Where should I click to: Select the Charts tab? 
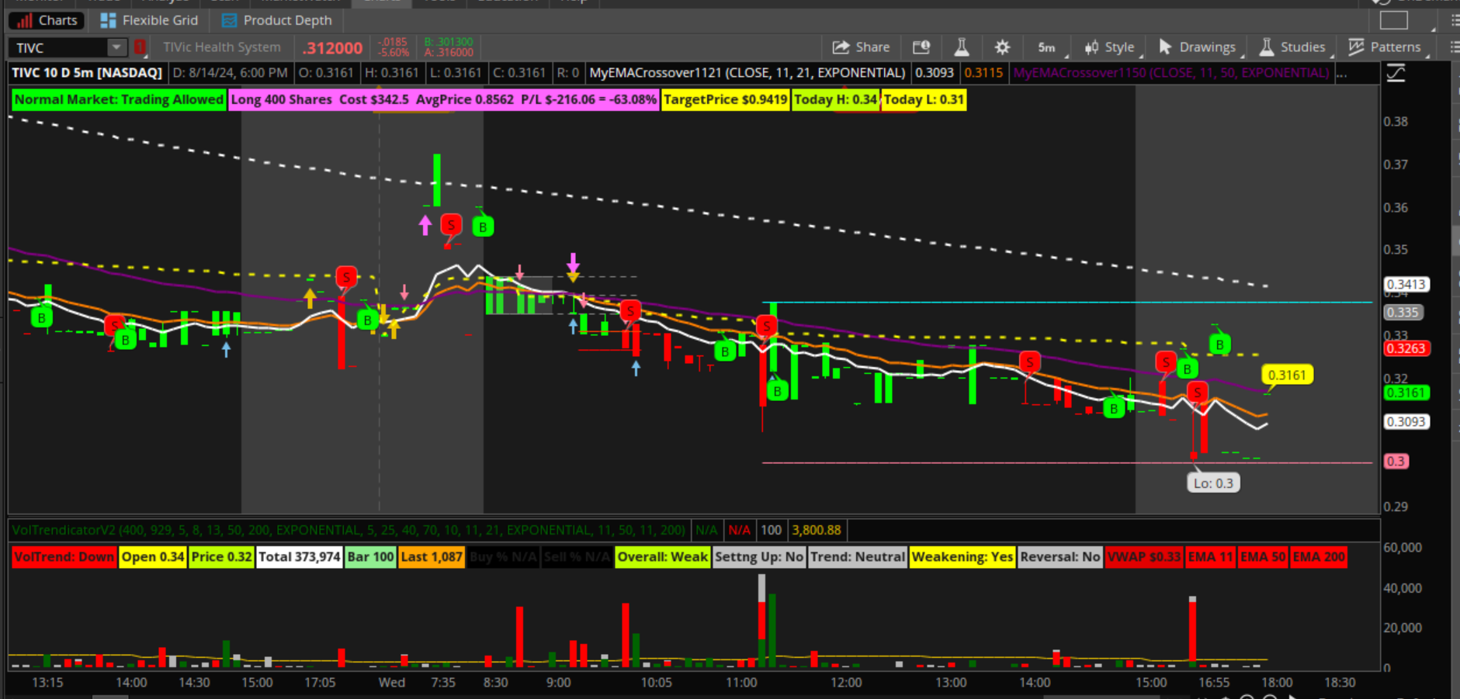click(x=47, y=20)
